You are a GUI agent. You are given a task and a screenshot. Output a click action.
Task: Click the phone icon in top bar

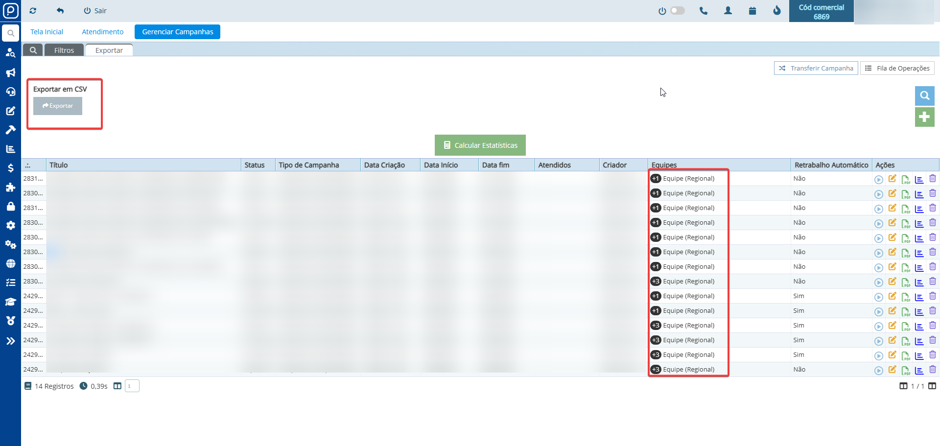(704, 11)
